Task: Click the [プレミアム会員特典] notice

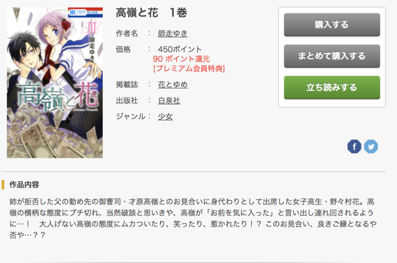Action: 189,69
